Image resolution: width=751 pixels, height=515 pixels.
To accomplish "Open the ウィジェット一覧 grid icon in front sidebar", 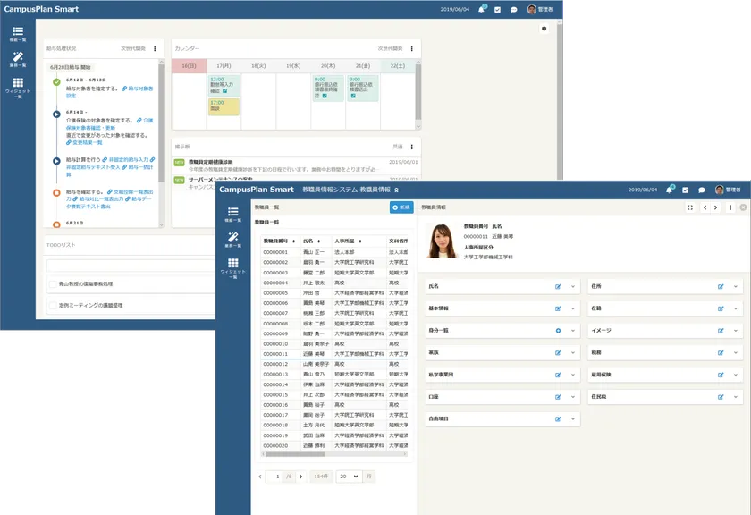I will tap(233, 266).
